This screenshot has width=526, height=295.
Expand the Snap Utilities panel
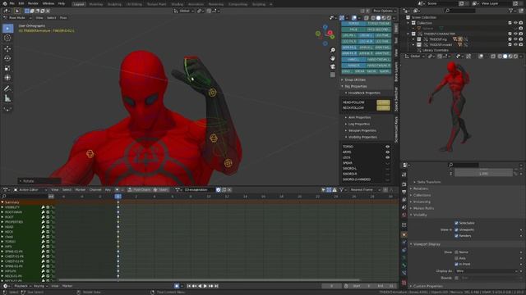[355, 79]
